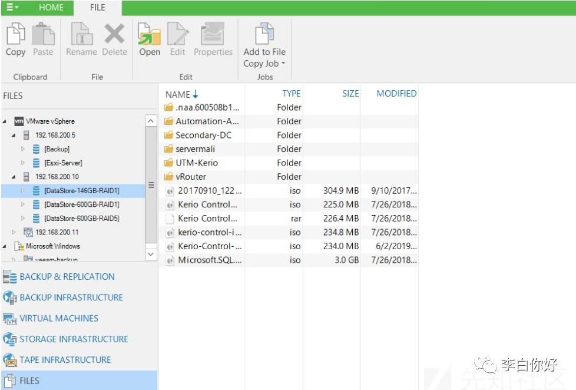Screen dimensions: 576x390
Task: Open VIRTUAL MACHINES view
Action: click(59, 318)
